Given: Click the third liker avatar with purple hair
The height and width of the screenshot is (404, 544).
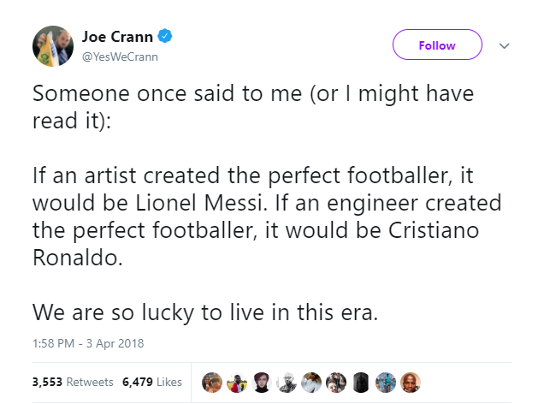Looking at the screenshot, I should click(262, 381).
